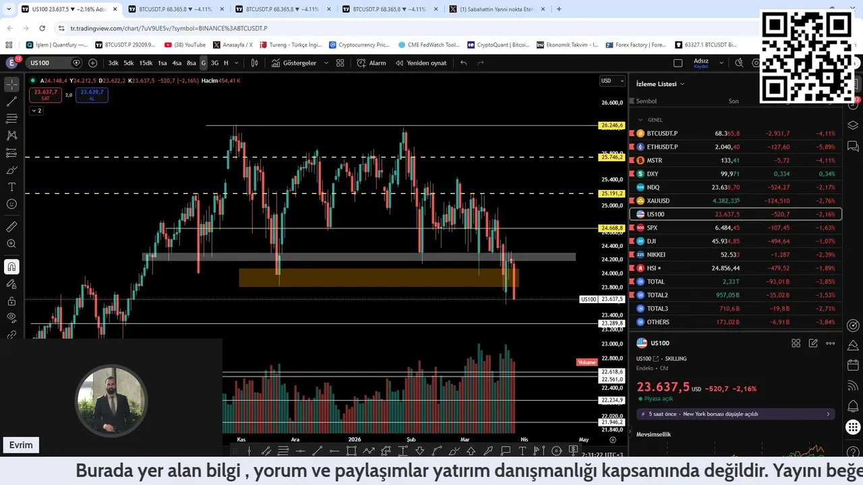Open a new browser tab
863x485 pixels.
(559, 9)
